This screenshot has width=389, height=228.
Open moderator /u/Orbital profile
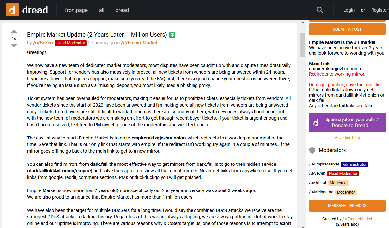[x=317, y=183]
